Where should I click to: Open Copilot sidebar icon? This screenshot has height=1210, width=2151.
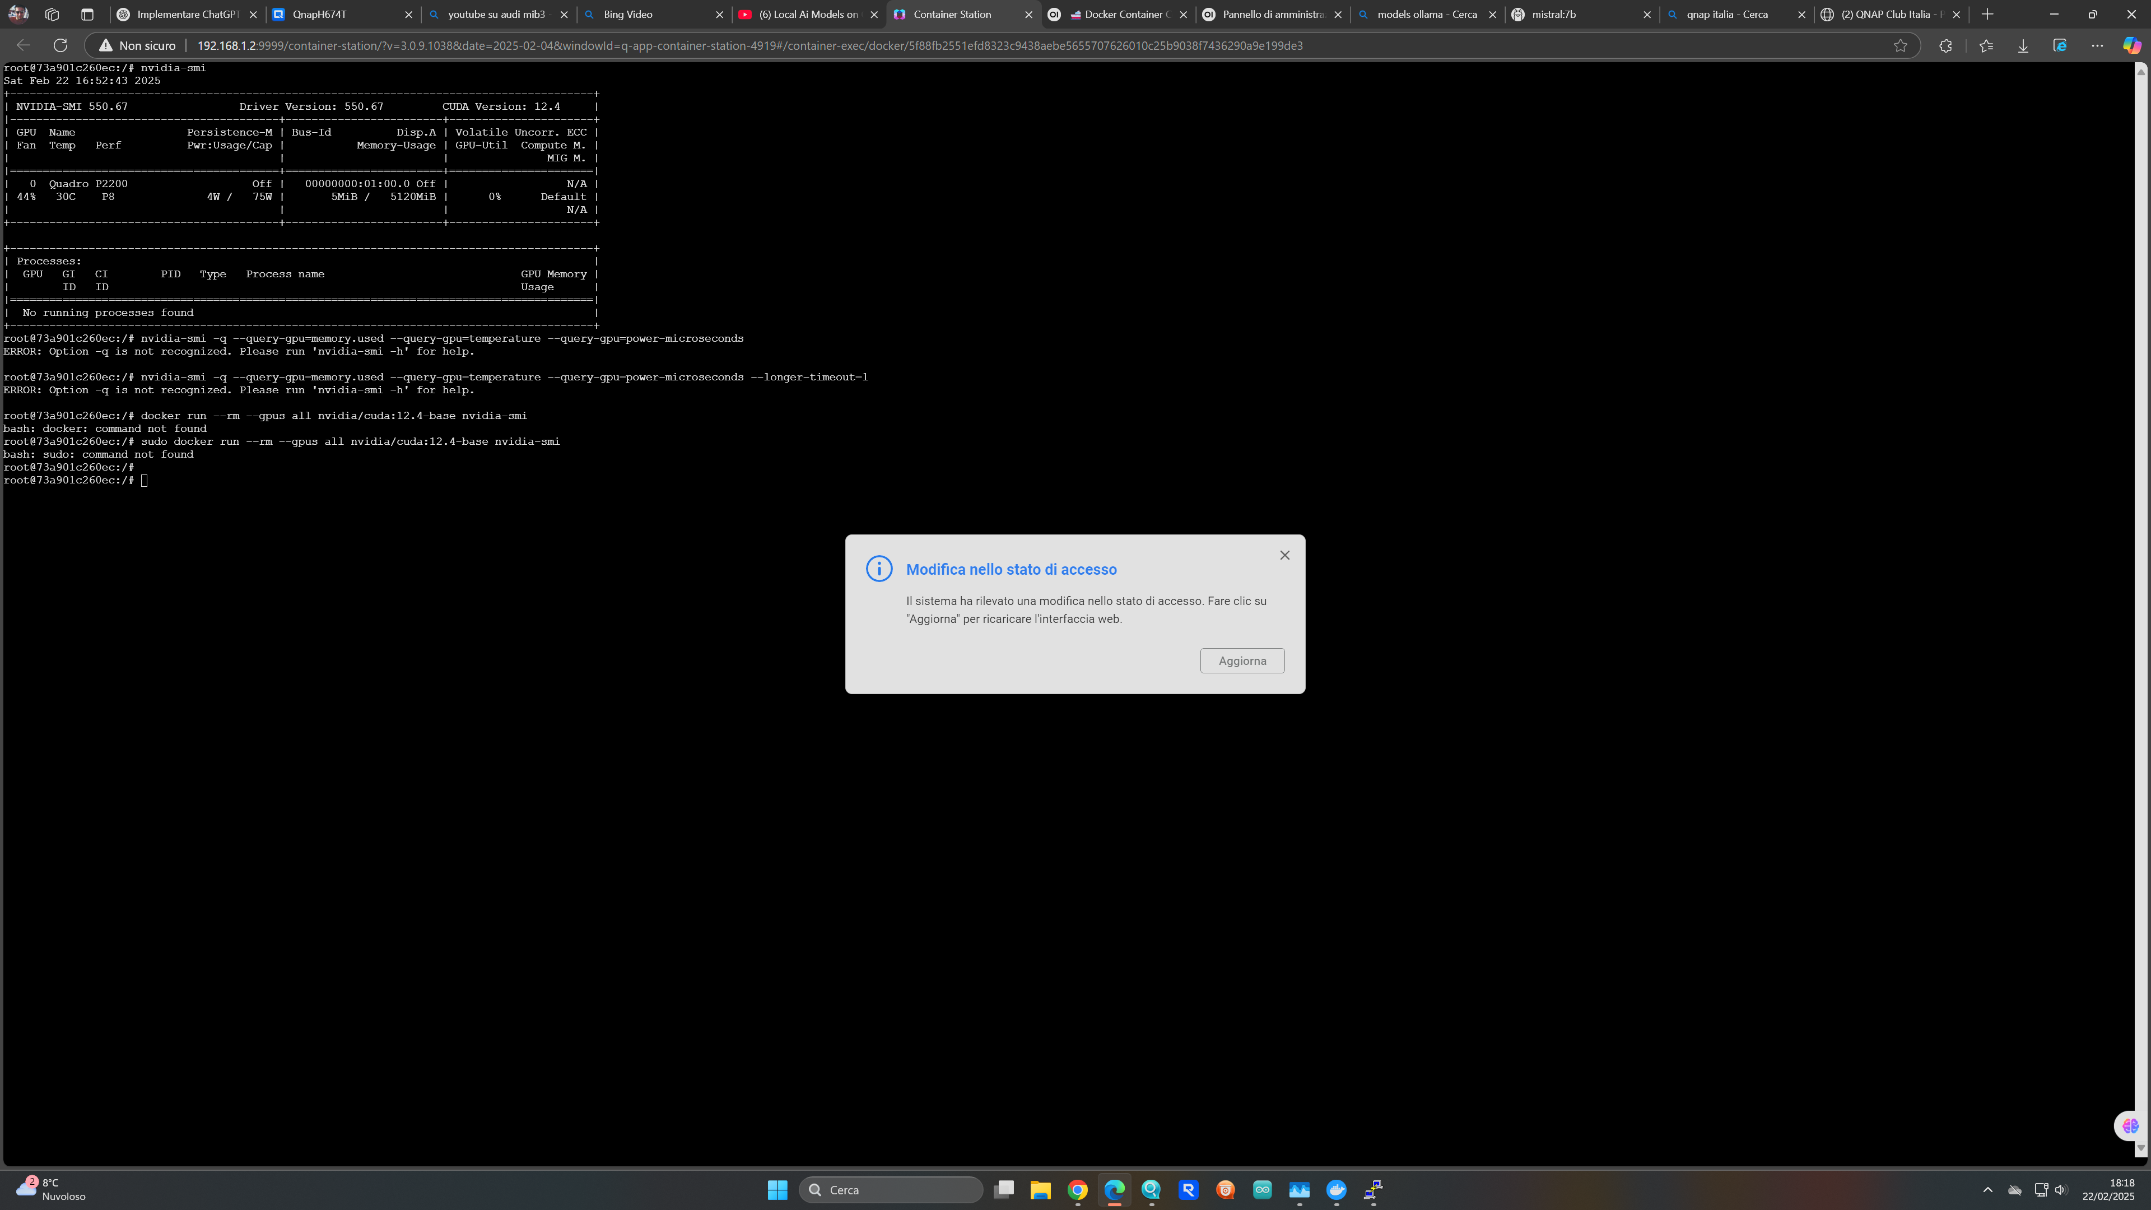tap(2131, 46)
